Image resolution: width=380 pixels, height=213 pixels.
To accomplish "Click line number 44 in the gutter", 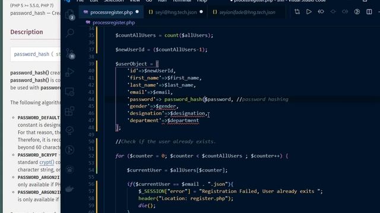I will pos(91,99).
